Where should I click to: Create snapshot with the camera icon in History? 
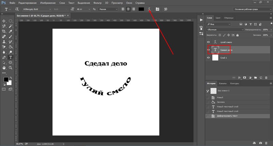pyautogui.click(x=261, y=143)
